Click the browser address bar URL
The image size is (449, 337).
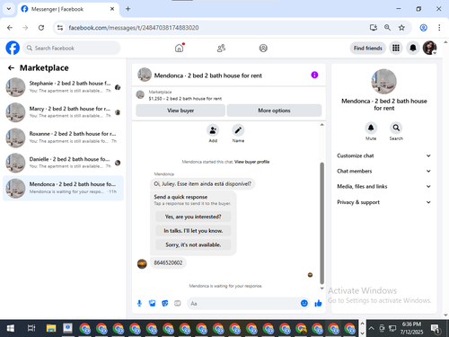tap(134, 28)
